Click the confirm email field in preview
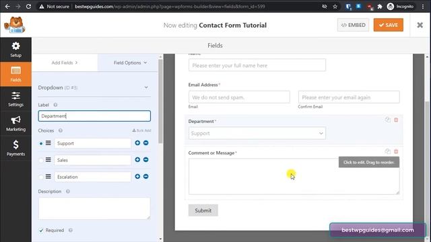 click(349, 97)
